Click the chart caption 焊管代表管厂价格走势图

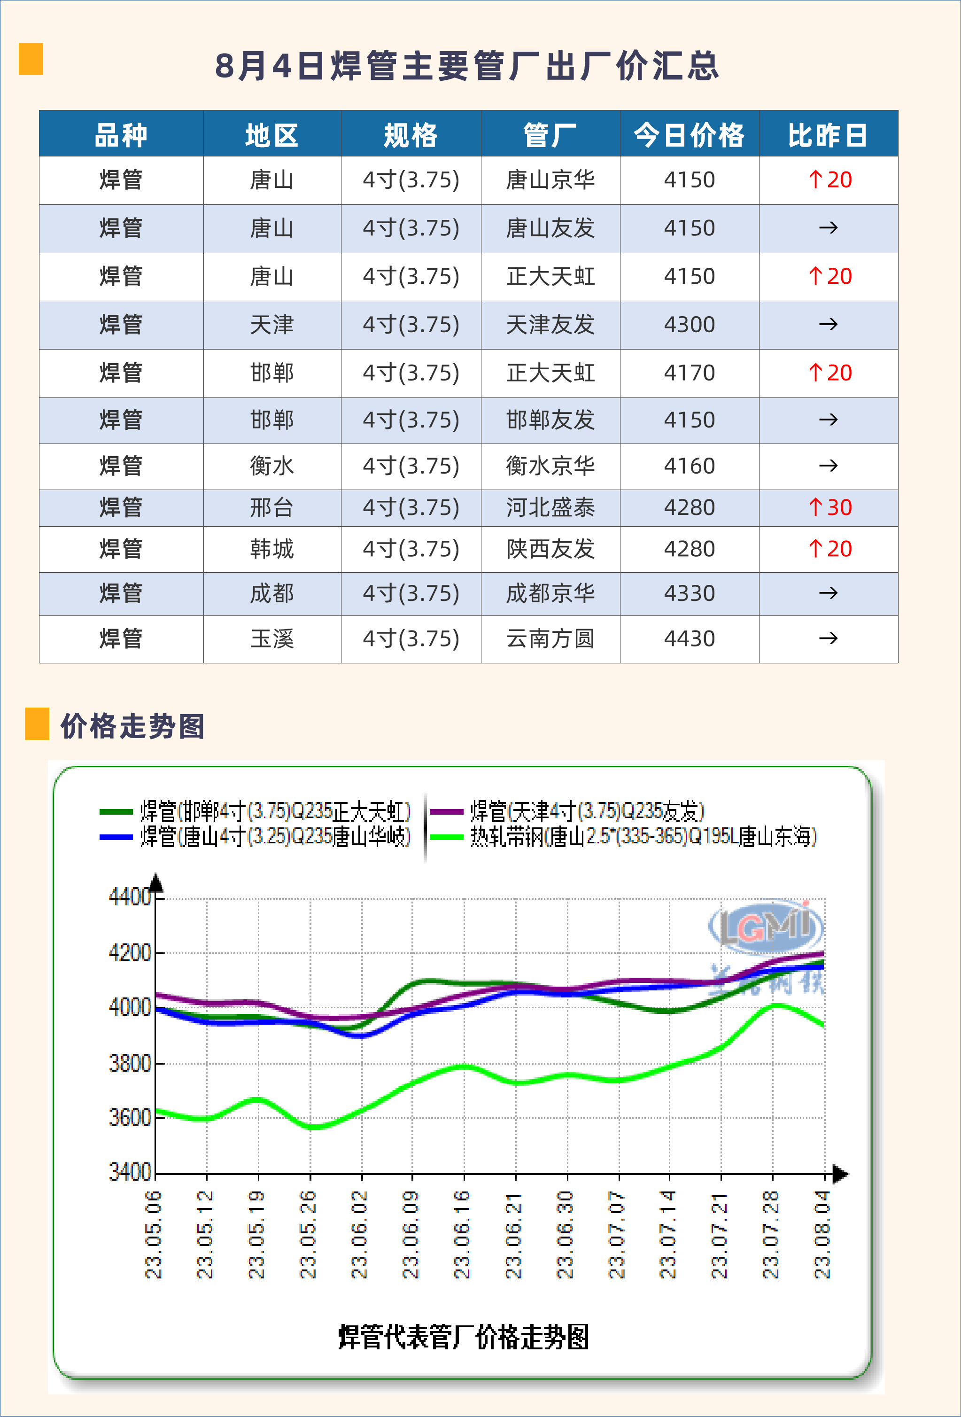(x=463, y=1337)
